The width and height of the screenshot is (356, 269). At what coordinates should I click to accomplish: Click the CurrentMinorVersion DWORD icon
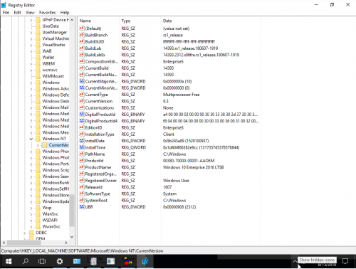point(82,88)
